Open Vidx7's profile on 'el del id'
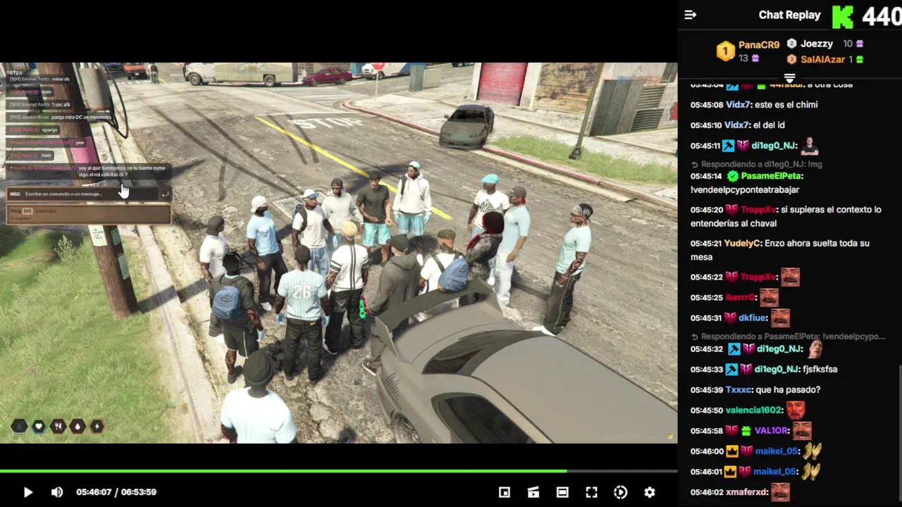Viewport: 902px width, 507px height. point(738,125)
